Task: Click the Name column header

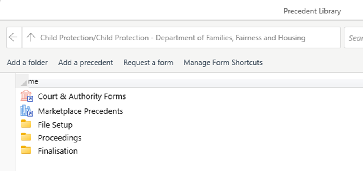Action: click(x=33, y=81)
